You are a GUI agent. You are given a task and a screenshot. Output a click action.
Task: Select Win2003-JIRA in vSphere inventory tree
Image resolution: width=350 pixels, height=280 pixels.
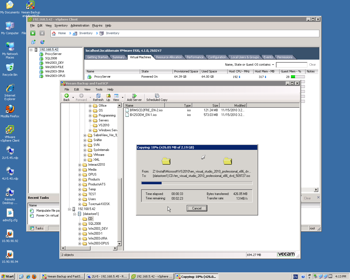pos(55,71)
